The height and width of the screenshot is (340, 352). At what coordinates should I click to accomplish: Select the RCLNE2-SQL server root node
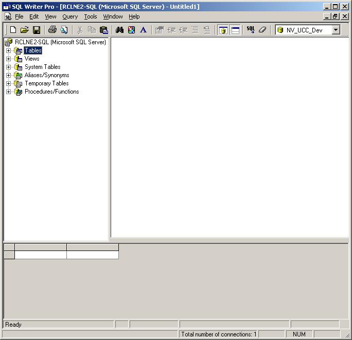point(60,42)
